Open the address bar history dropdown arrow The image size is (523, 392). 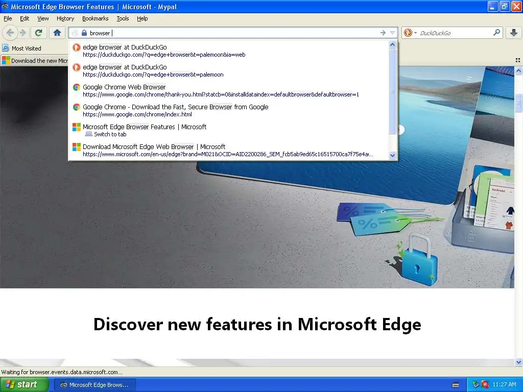pos(393,33)
